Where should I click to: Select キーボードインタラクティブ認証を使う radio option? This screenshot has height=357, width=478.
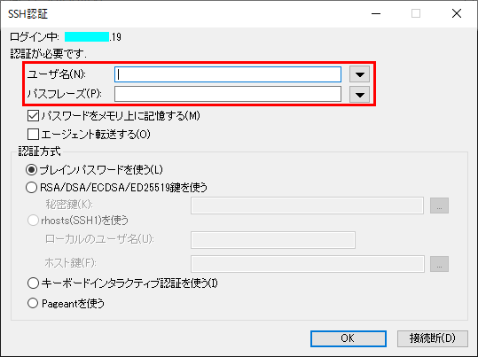pyautogui.click(x=33, y=283)
